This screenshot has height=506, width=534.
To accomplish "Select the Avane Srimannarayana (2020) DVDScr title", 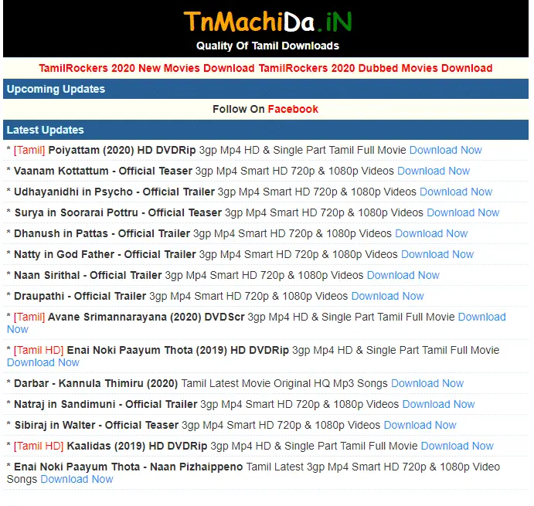I will point(146,317).
